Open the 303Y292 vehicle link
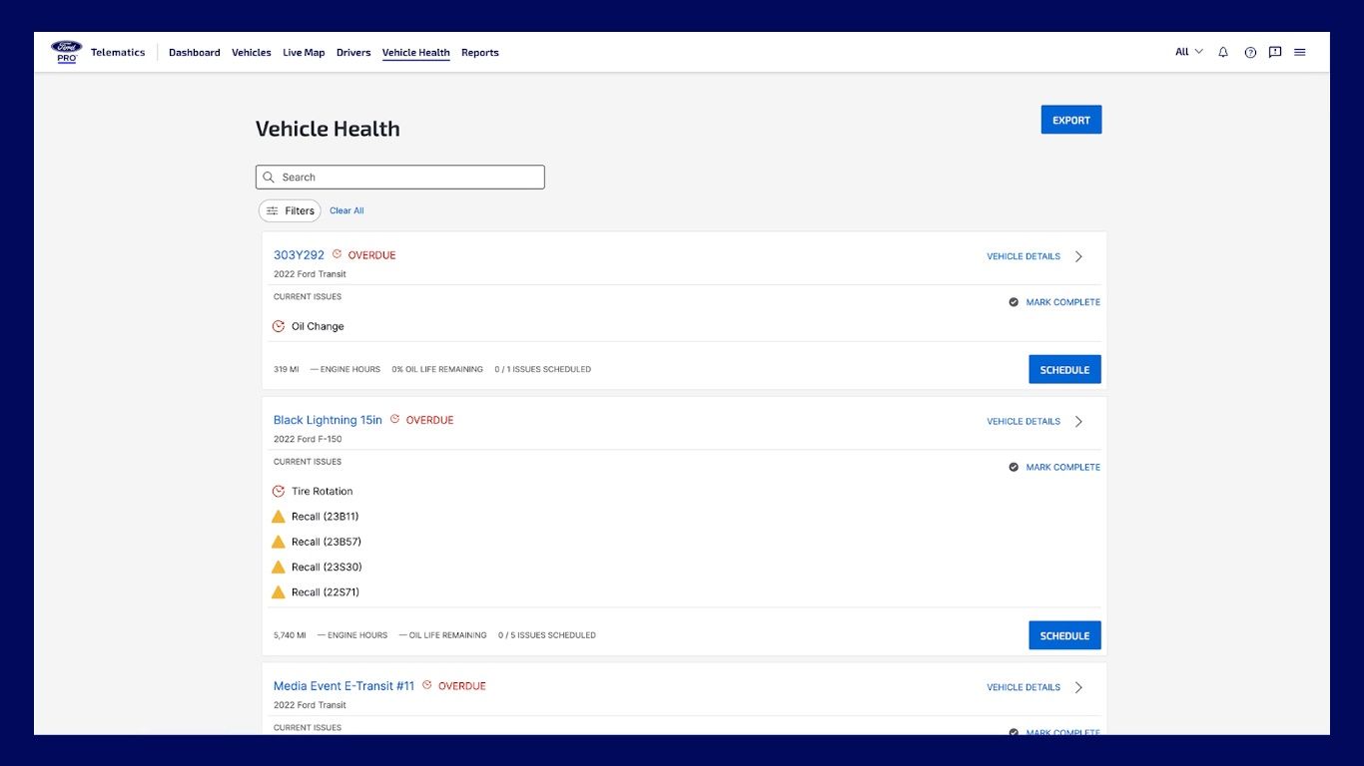 [299, 255]
